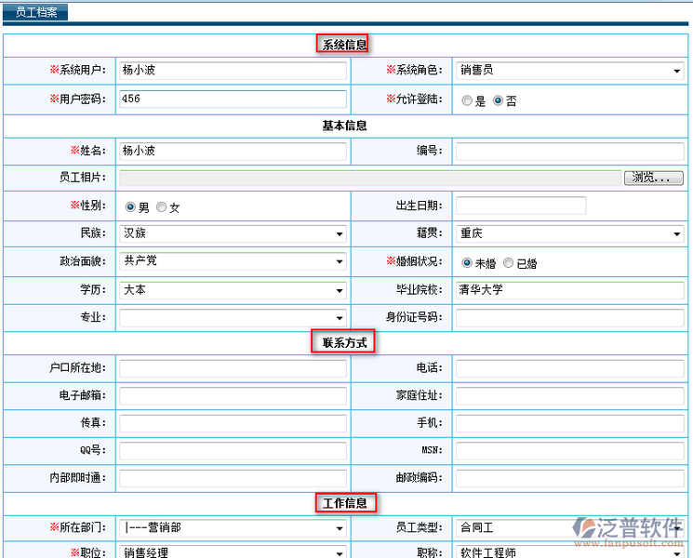Select 未婚 marital status
The width and height of the screenshot is (693, 558).
467,263
